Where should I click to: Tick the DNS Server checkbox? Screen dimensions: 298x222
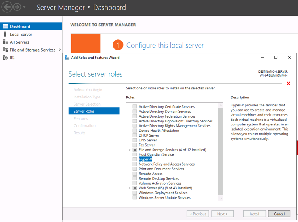click(x=135, y=140)
